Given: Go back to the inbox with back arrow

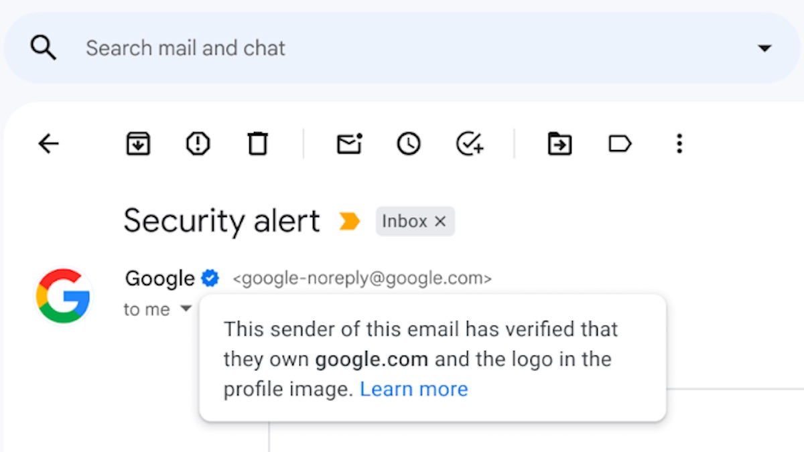Looking at the screenshot, I should point(48,143).
